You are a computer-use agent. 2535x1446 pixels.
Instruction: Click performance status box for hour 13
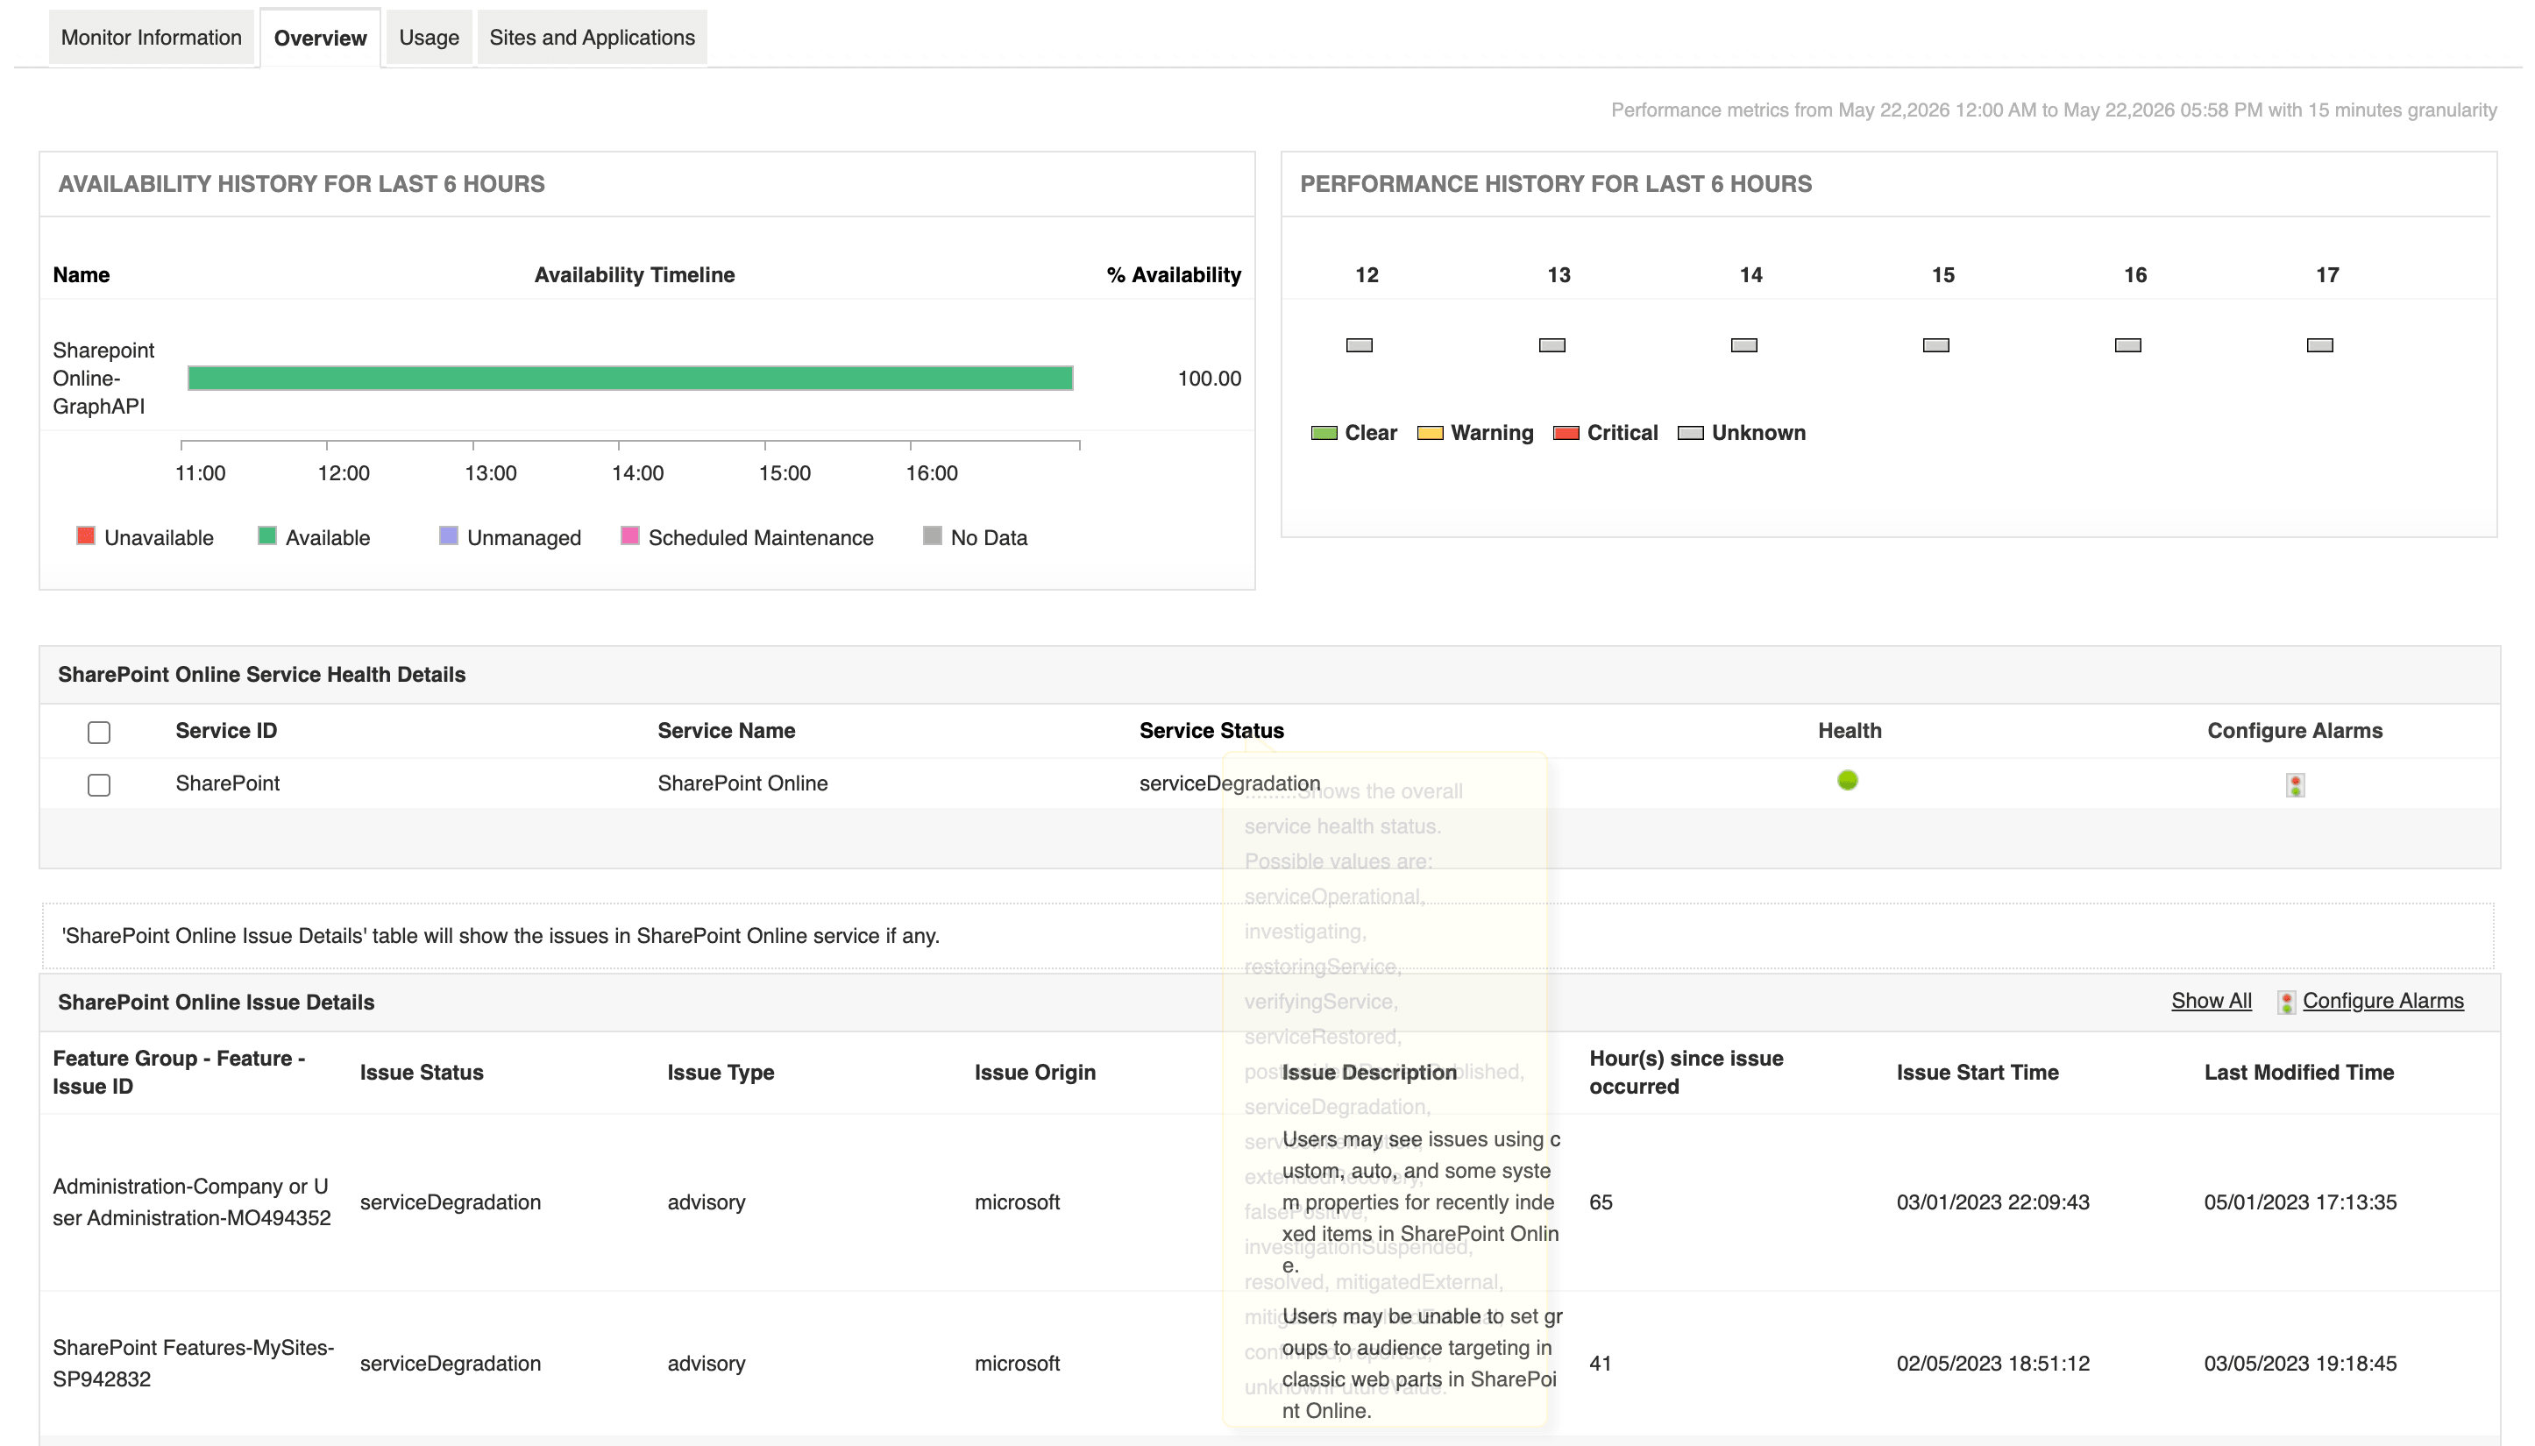point(1552,345)
